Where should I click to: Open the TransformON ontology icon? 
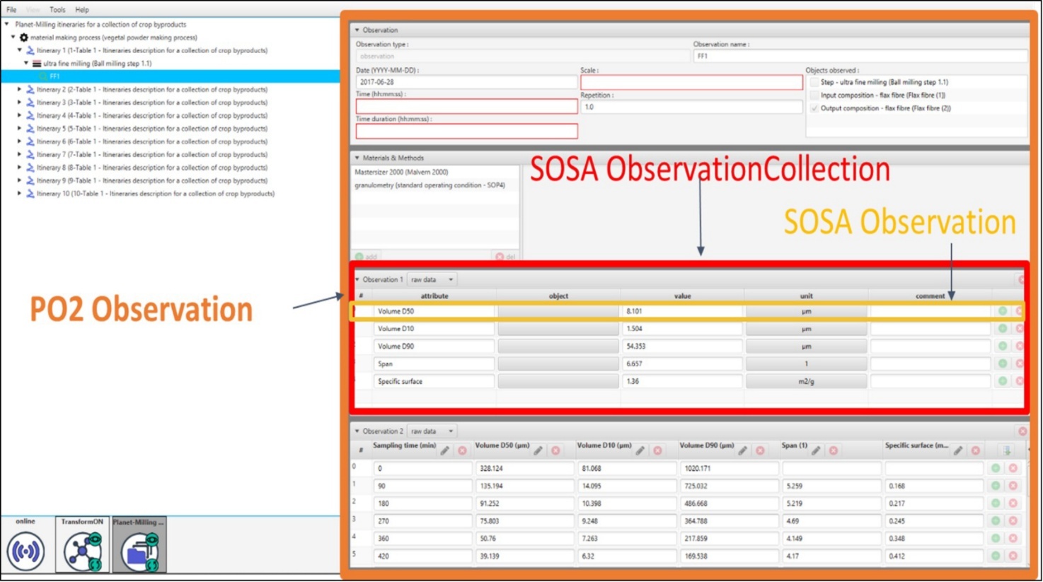(x=82, y=551)
